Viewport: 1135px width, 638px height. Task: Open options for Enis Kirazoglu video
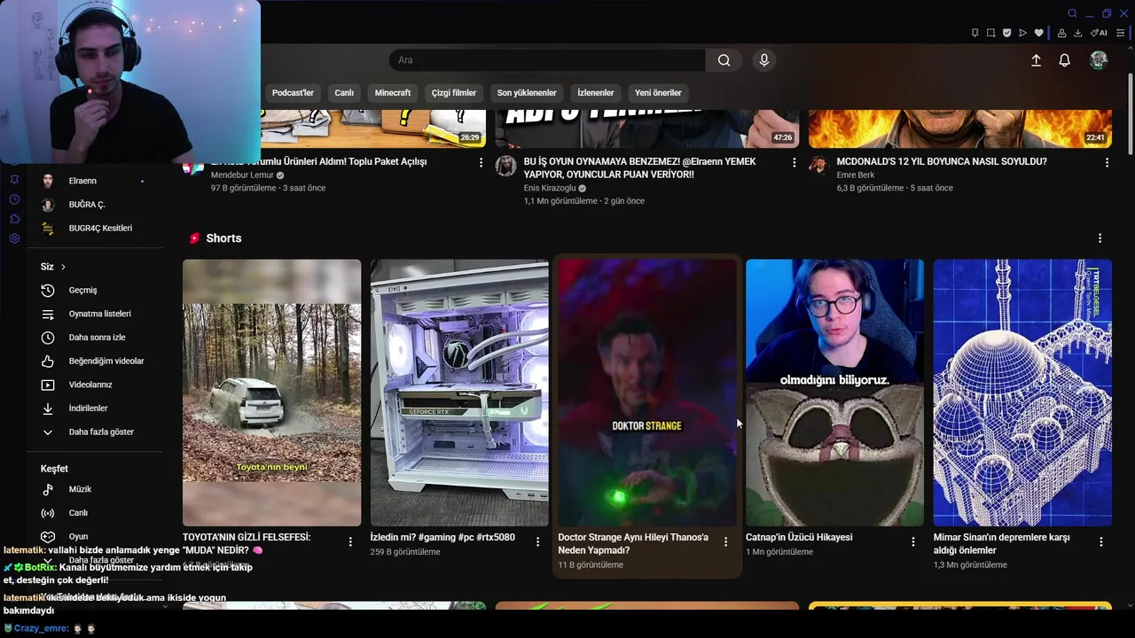point(794,163)
